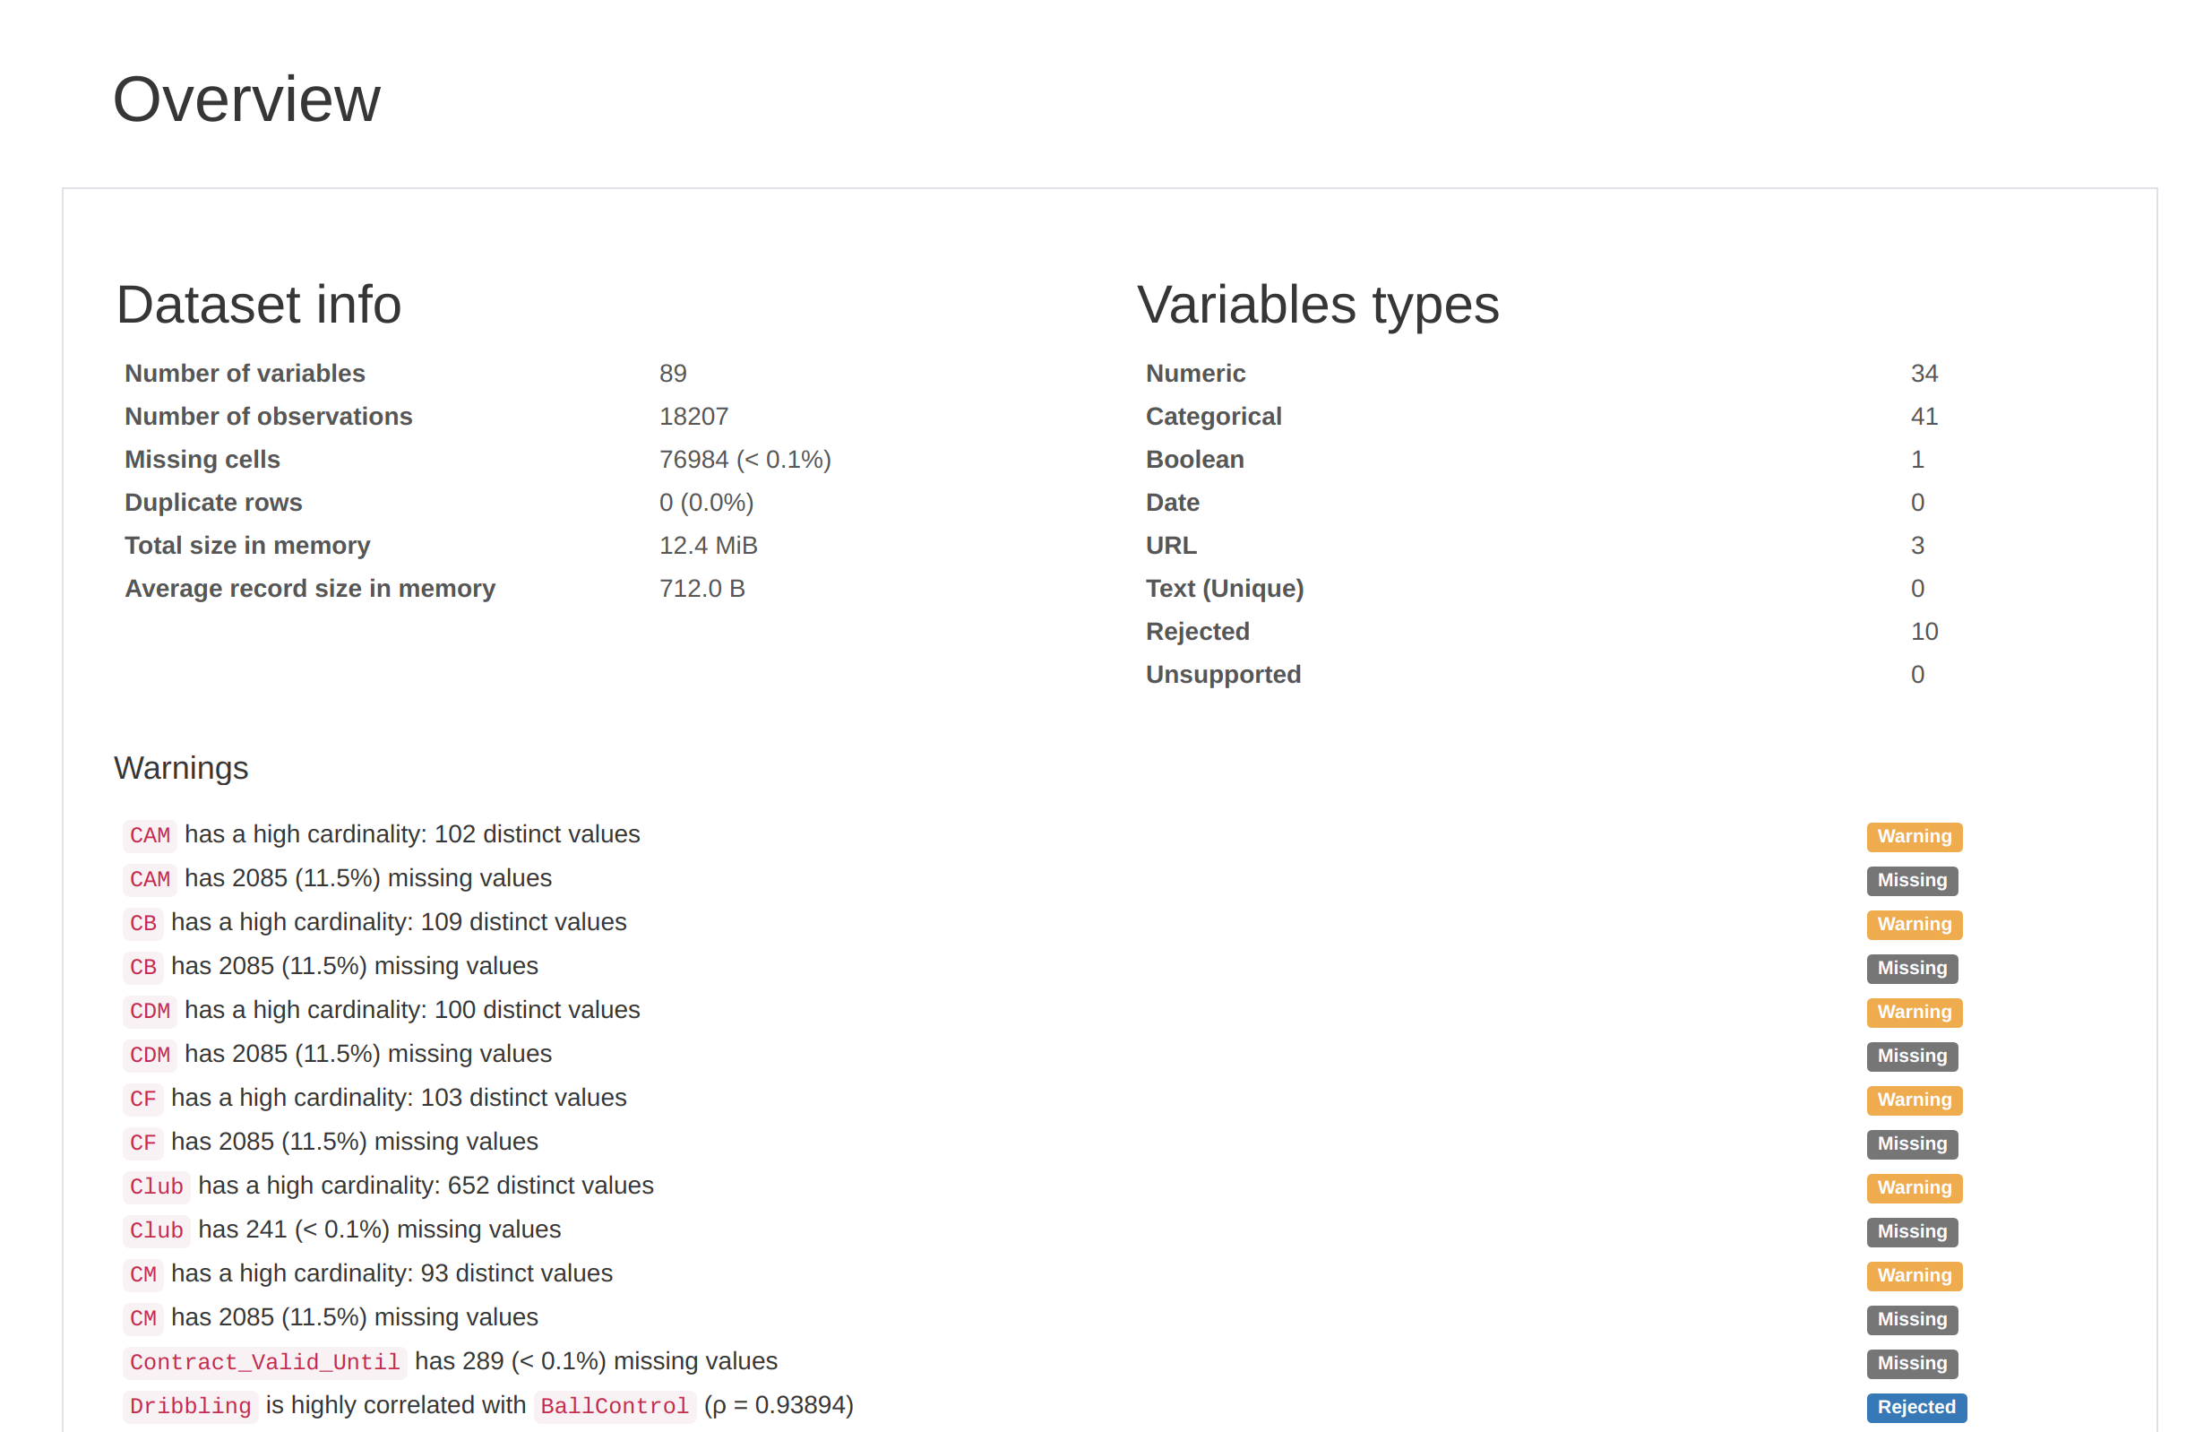The image size is (2195, 1432).
Task: Click the Club high cardinality variable tag
Action: 156,1186
